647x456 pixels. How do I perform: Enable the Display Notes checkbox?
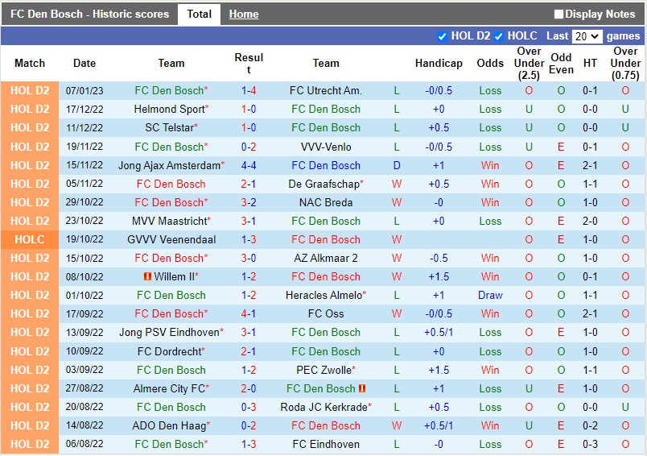click(x=558, y=14)
